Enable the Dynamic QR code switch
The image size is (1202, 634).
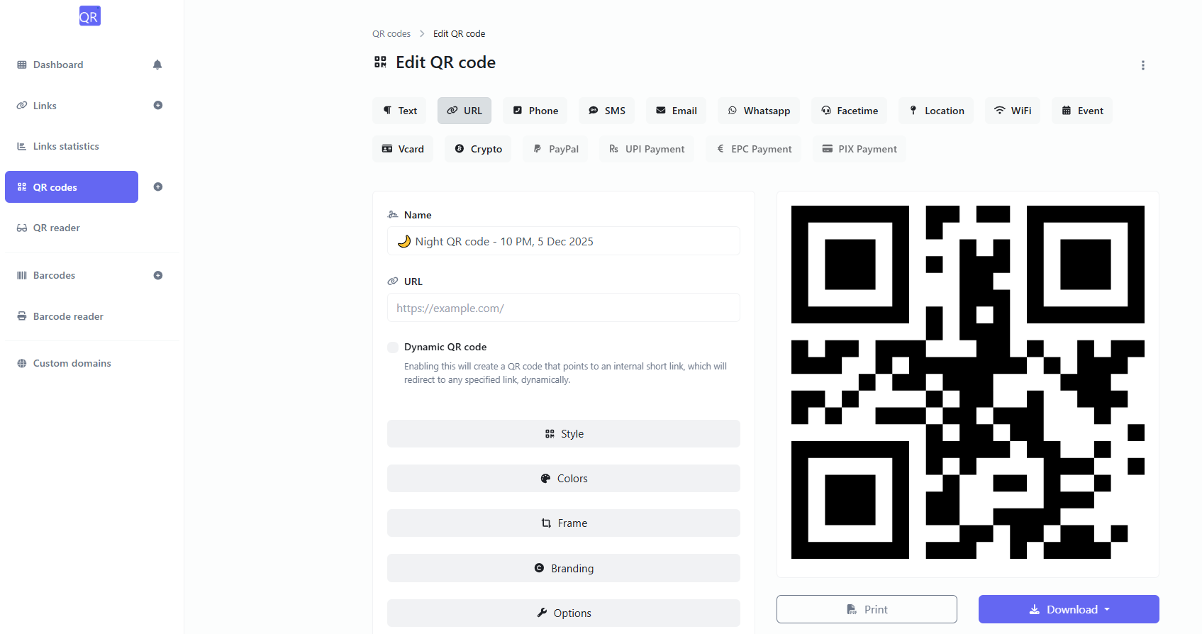click(392, 347)
